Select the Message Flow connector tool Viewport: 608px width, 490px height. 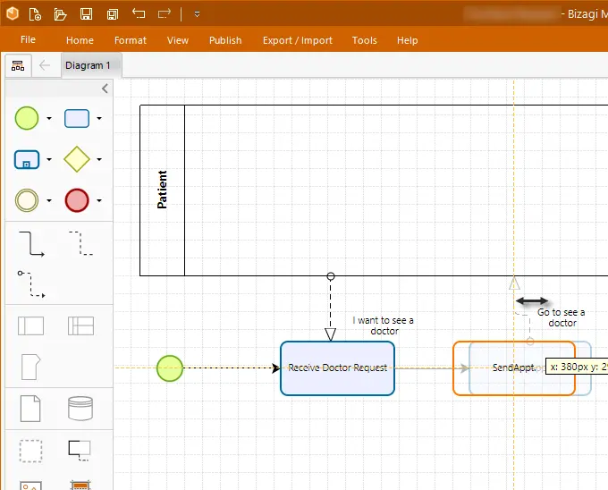click(31, 284)
